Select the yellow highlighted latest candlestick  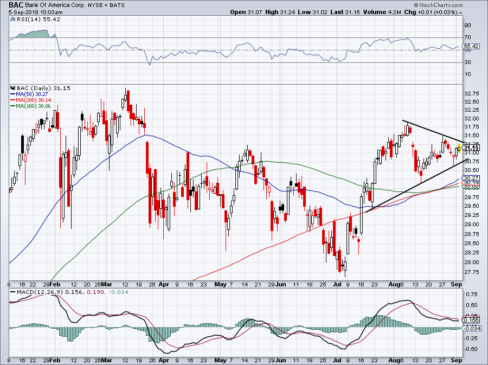coord(459,148)
